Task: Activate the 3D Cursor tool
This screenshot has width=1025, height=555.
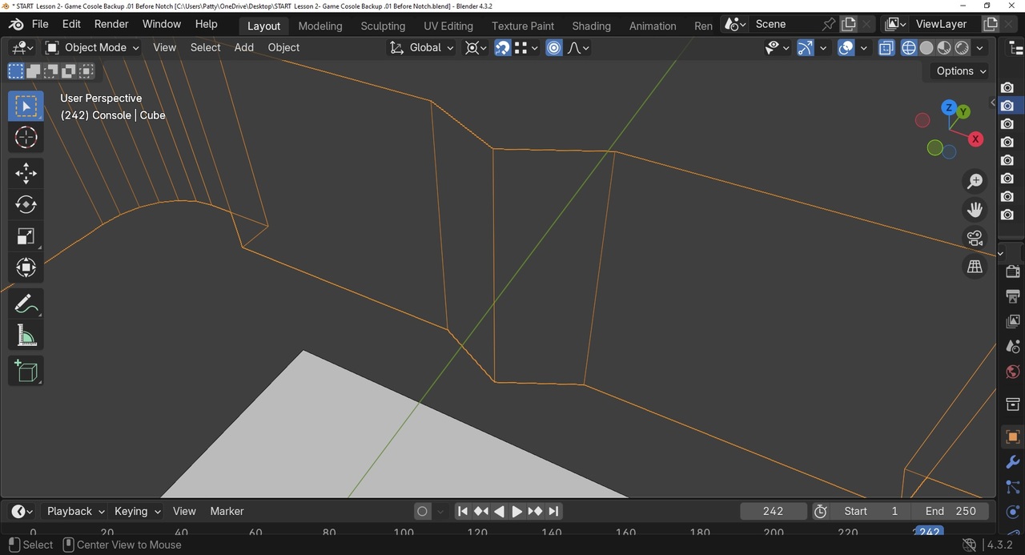Action: pos(26,138)
